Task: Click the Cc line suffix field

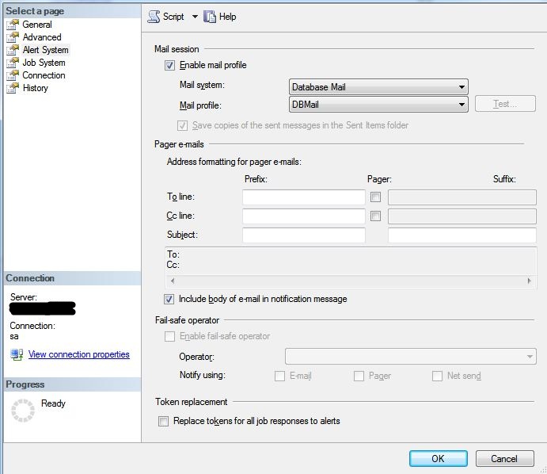Action: [462, 216]
